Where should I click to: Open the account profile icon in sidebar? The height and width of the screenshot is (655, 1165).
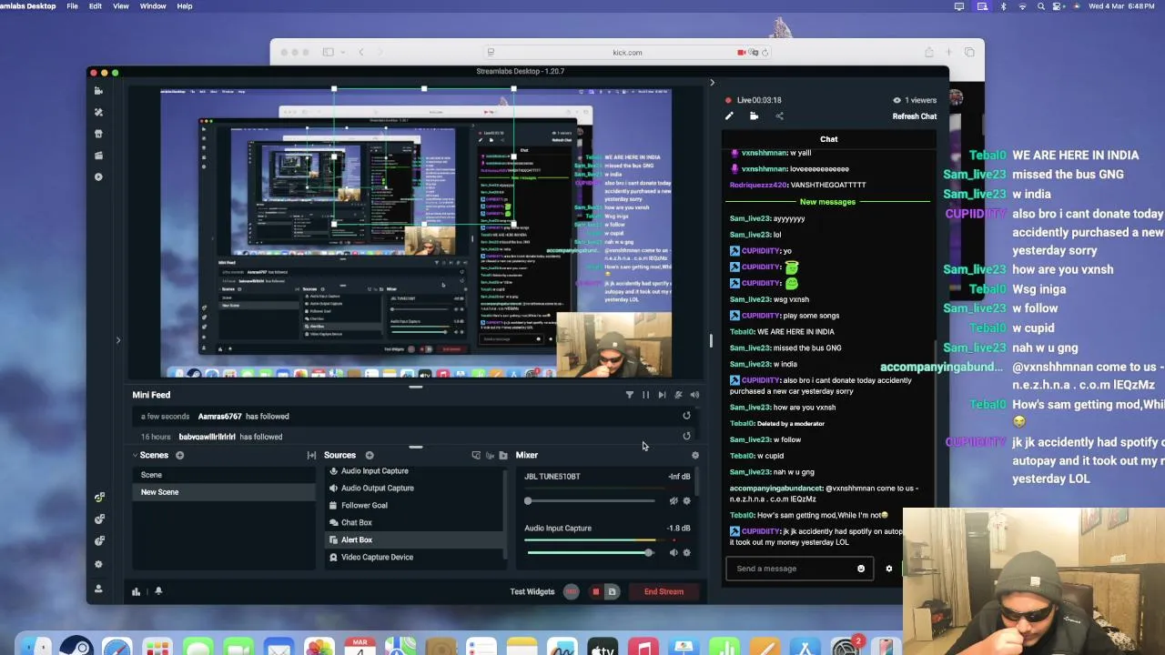[98, 589]
